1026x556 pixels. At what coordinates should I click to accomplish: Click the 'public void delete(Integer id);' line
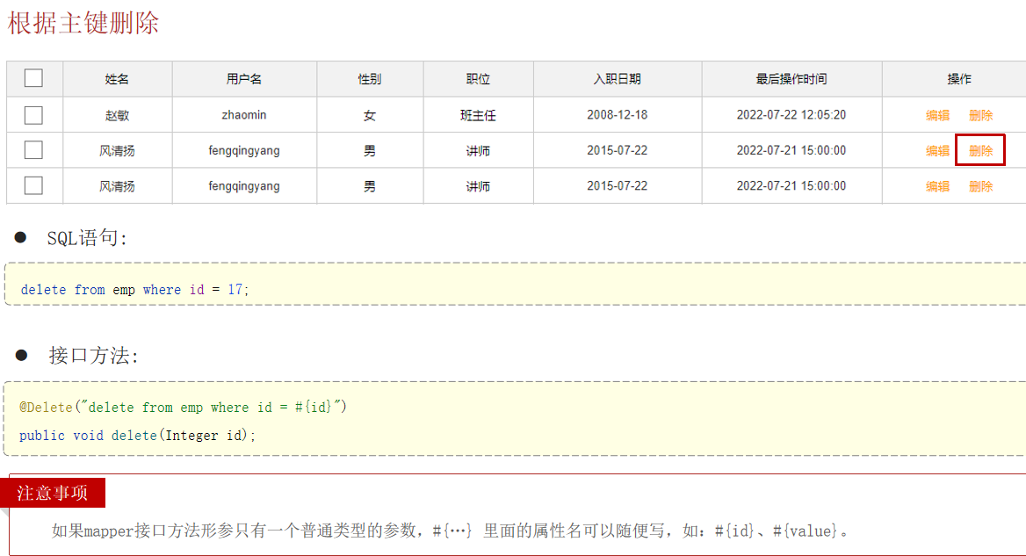(x=137, y=436)
